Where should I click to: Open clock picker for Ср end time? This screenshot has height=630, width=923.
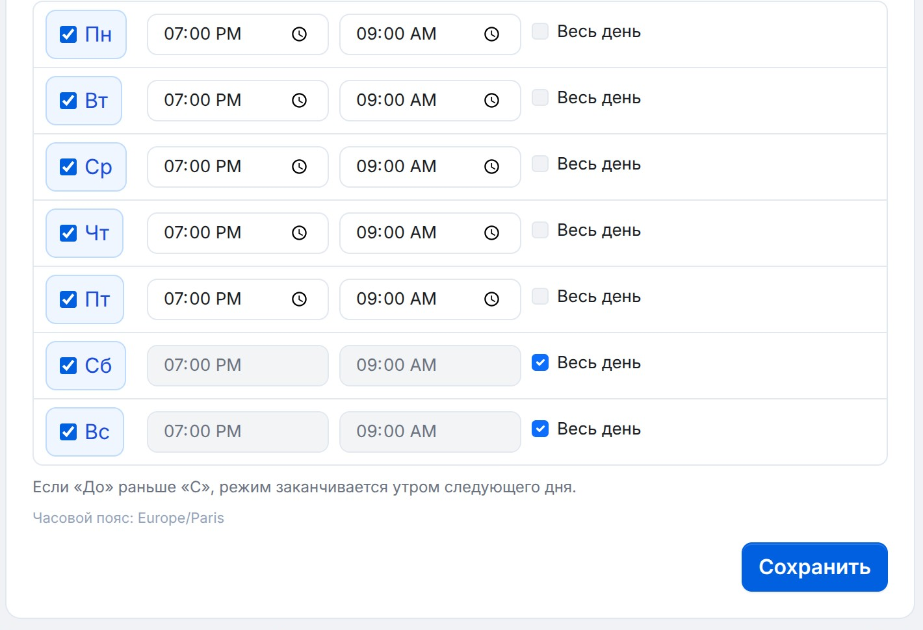point(491,167)
